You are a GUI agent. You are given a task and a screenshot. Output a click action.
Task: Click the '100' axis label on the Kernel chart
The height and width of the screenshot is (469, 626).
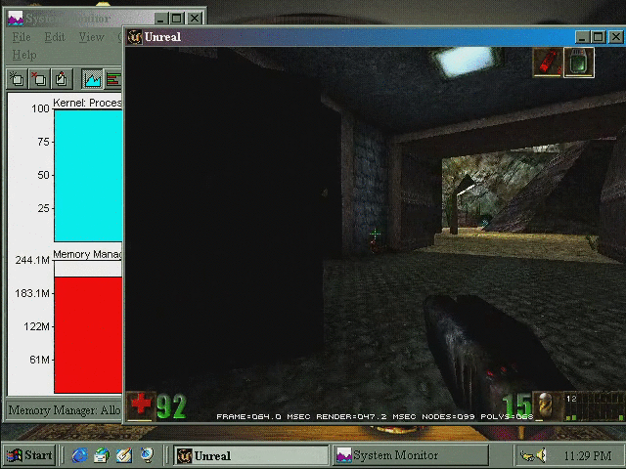[x=40, y=108]
